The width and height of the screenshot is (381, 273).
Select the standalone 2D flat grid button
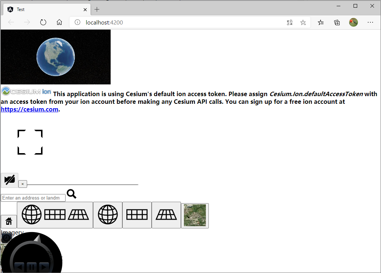click(x=137, y=215)
